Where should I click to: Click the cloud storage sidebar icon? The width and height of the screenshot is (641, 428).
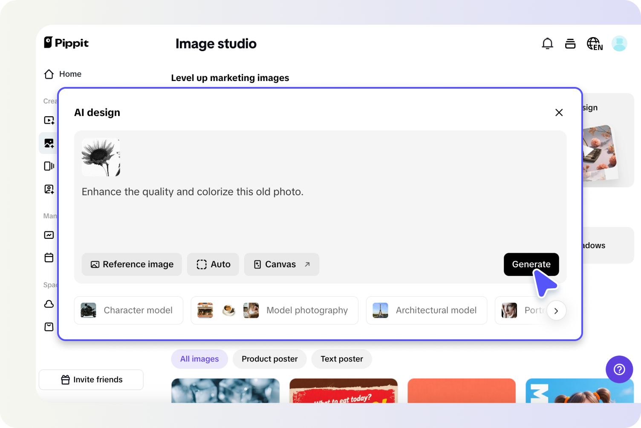pos(49,304)
